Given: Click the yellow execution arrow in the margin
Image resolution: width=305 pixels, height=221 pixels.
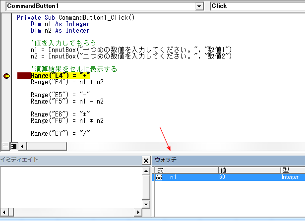Looking at the screenshot, I should pos(7,76).
